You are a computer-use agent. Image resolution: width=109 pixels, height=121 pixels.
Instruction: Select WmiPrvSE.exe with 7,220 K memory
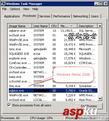[53, 95]
